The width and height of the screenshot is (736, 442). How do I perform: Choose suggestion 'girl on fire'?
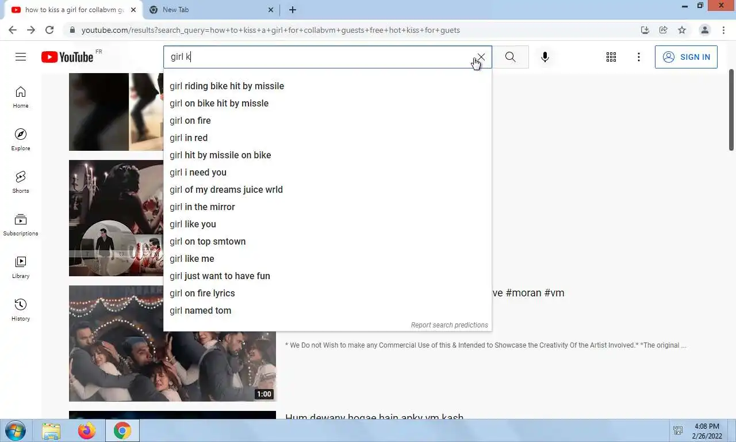[328, 120]
